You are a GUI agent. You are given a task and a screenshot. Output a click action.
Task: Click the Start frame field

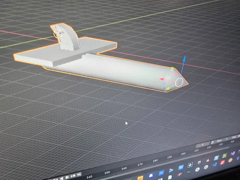point(222,140)
